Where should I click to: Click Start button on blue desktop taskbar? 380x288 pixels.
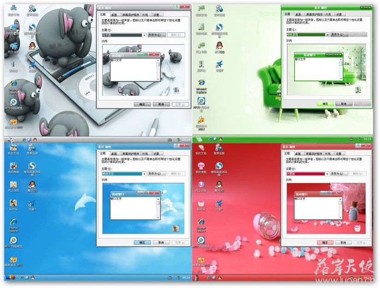pos(10,277)
